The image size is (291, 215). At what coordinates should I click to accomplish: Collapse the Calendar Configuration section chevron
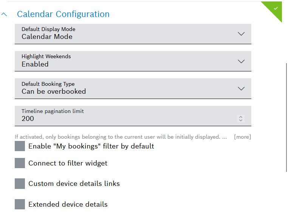(5, 14)
